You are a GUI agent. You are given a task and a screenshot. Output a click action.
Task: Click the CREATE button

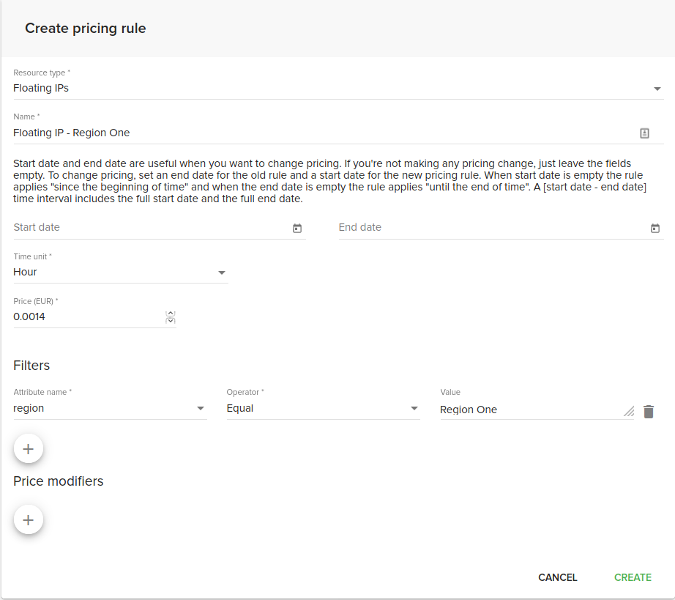pyautogui.click(x=633, y=577)
